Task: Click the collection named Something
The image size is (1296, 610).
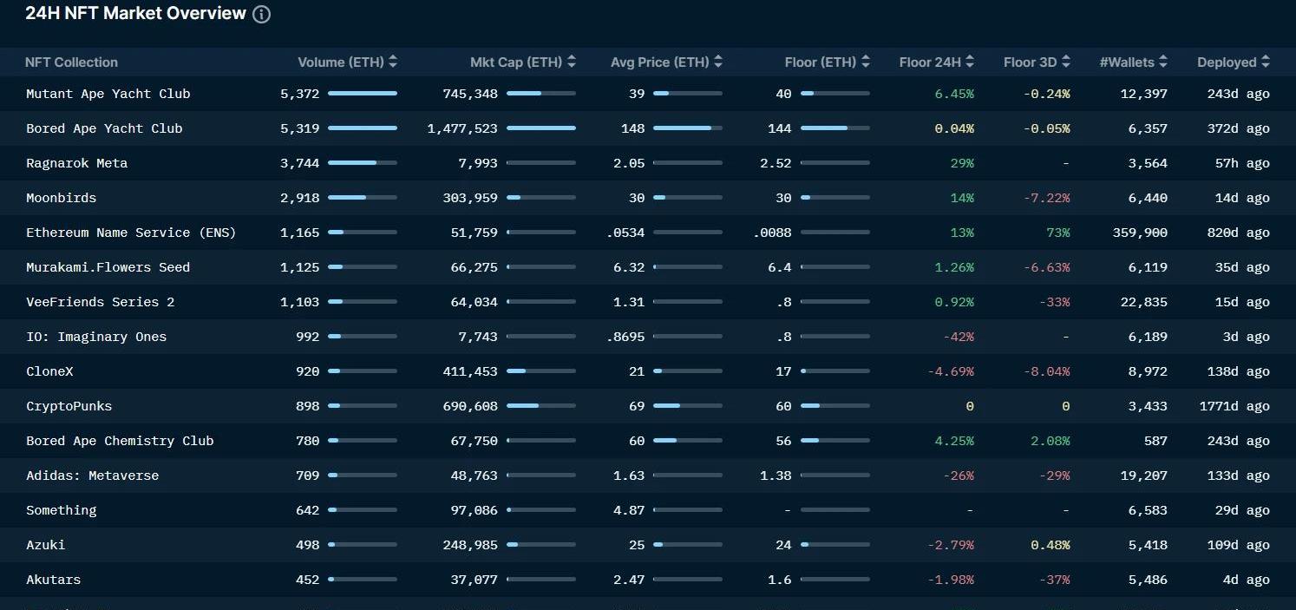Action: [62, 510]
